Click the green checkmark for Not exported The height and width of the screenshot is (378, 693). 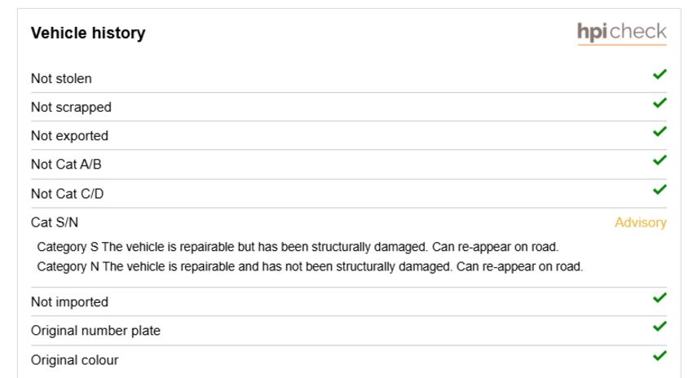660,132
